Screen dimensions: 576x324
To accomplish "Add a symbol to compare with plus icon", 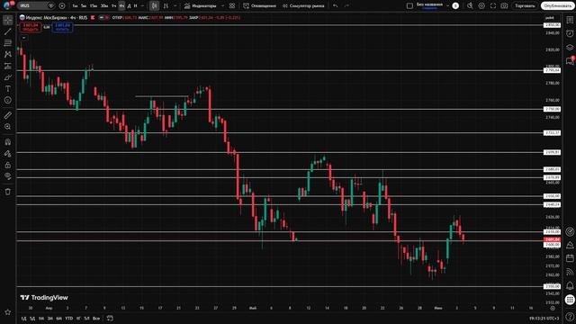I will click(62, 6).
